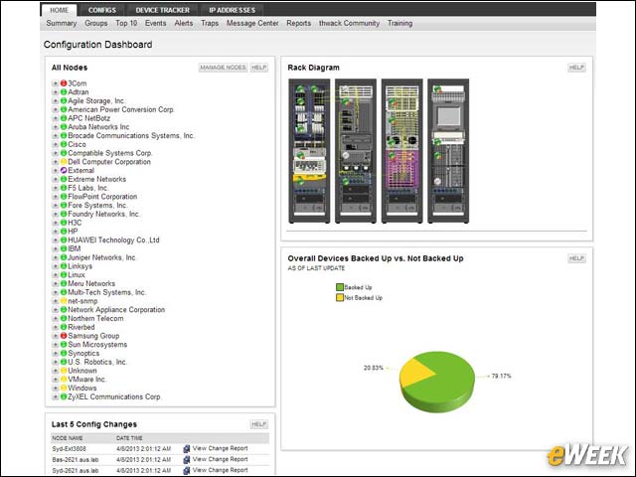Expand the Juniper Networks, Inc. group
The height and width of the screenshot is (477, 636).
click(x=56, y=257)
